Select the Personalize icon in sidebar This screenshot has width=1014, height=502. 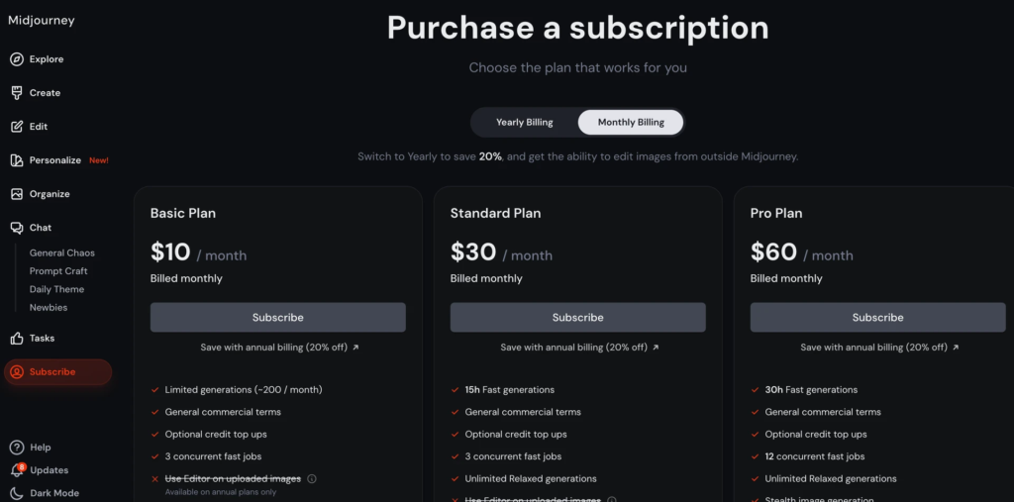click(x=17, y=160)
